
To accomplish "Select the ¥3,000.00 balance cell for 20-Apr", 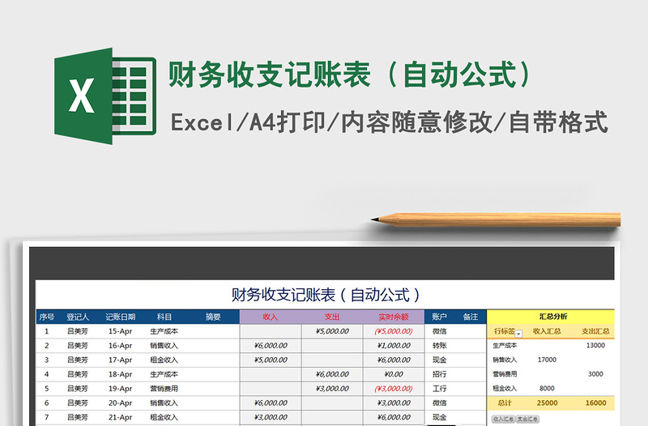I will pyautogui.click(x=394, y=403).
